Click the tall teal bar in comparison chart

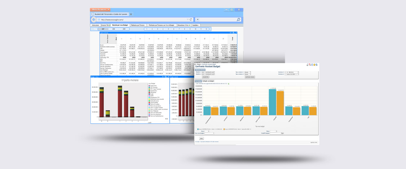tap(272, 102)
